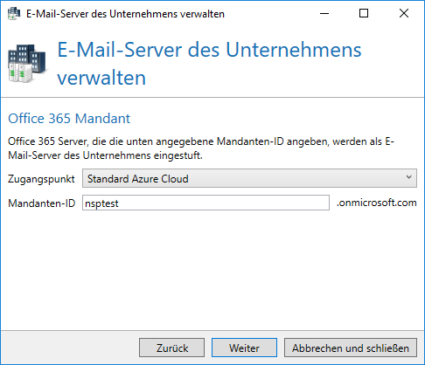The width and height of the screenshot is (425, 365).
Task: Click the large building and server header icon
Action: coord(27,64)
